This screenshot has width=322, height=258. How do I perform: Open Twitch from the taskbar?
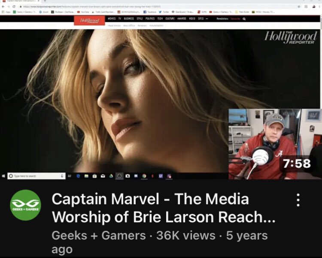click(161, 176)
